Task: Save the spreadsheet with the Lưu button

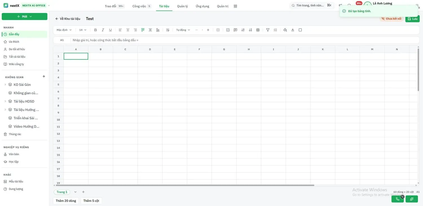Action: (412, 19)
